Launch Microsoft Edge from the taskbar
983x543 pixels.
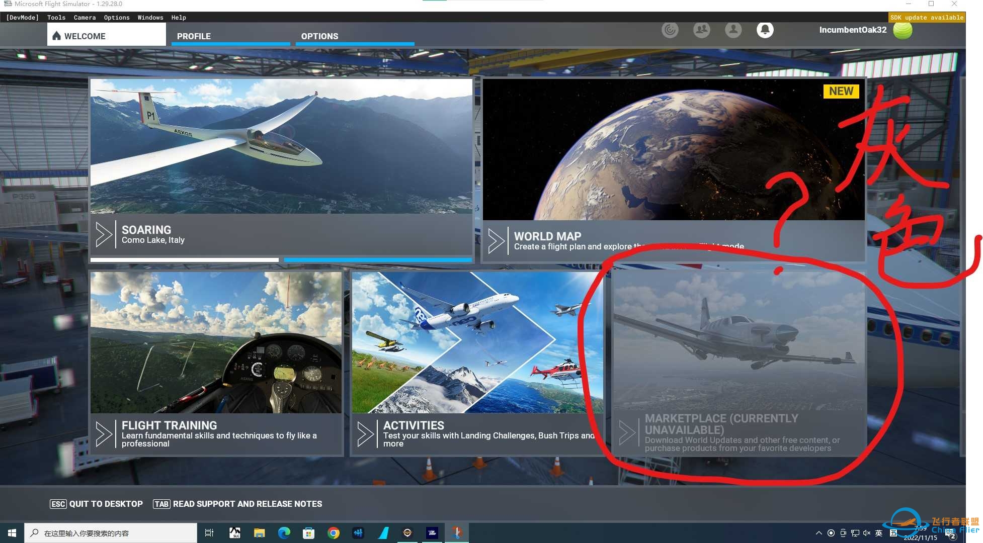(284, 533)
